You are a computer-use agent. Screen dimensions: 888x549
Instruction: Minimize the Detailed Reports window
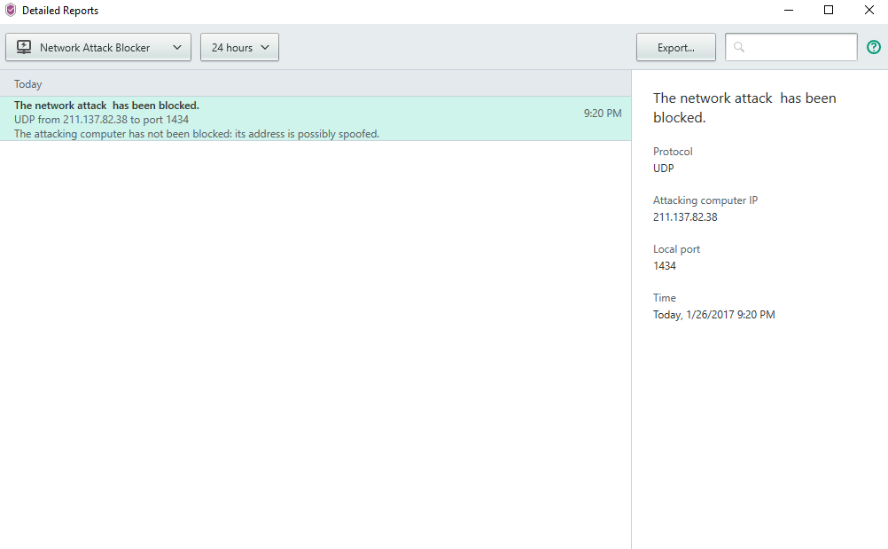789,10
